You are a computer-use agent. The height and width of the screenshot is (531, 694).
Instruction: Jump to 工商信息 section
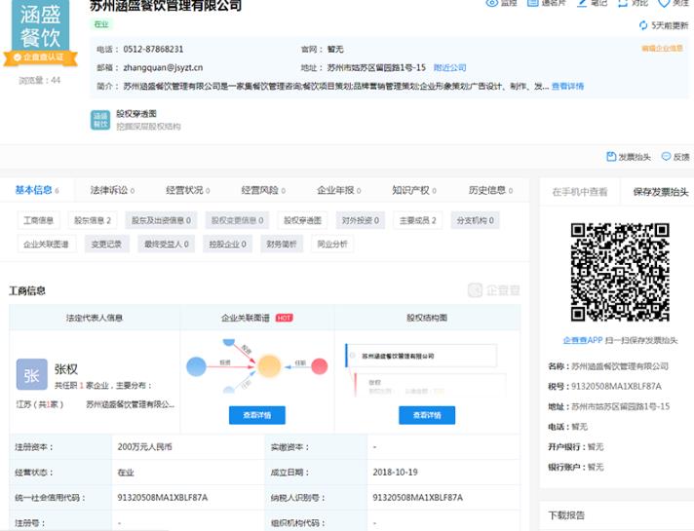click(x=39, y=220)
